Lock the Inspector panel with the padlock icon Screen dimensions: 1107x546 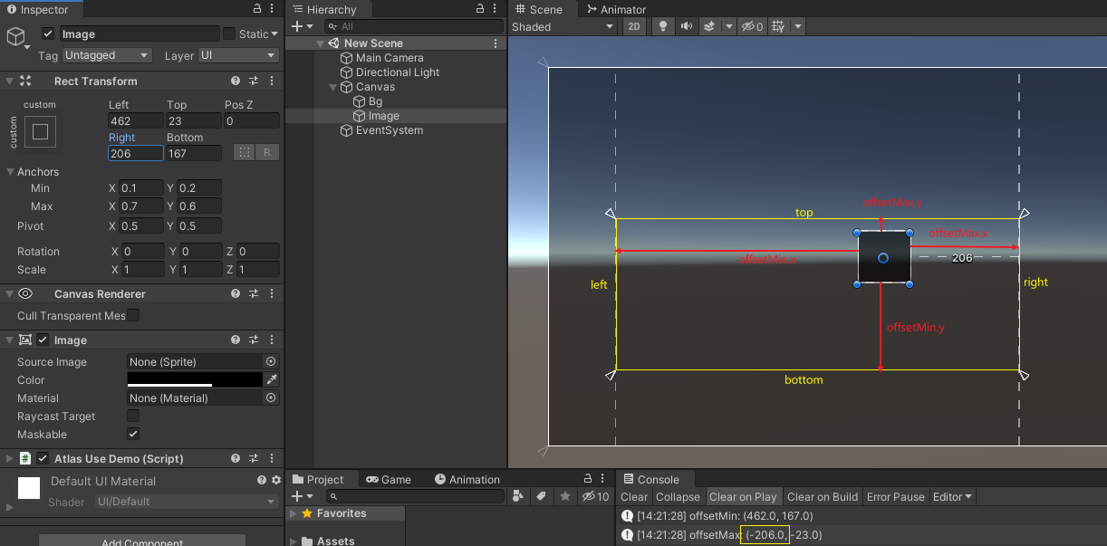click(x=257, y=9)
